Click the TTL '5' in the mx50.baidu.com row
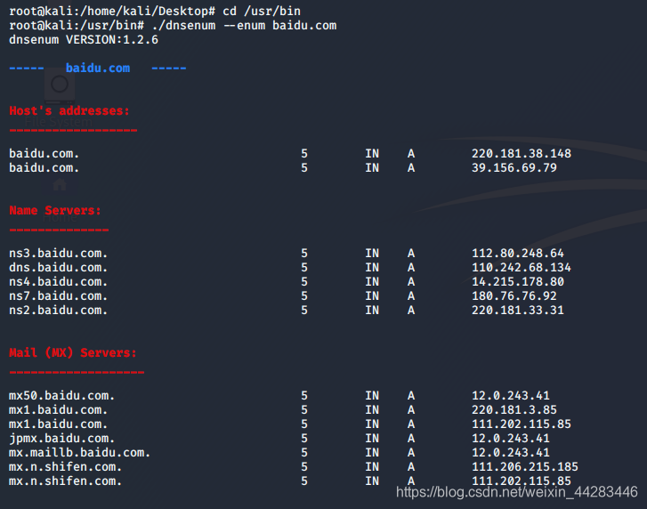Image resolution: width=647 pixels, height=509 pixels. click(x=304, y=396)
